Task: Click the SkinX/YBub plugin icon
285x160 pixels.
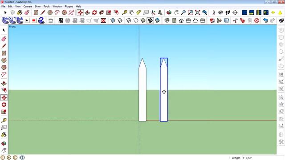Action: 12,20
